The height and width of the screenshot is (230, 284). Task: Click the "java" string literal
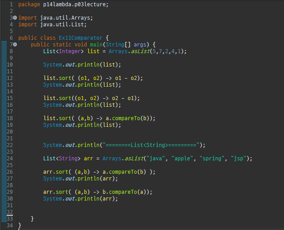click(156, 159)
